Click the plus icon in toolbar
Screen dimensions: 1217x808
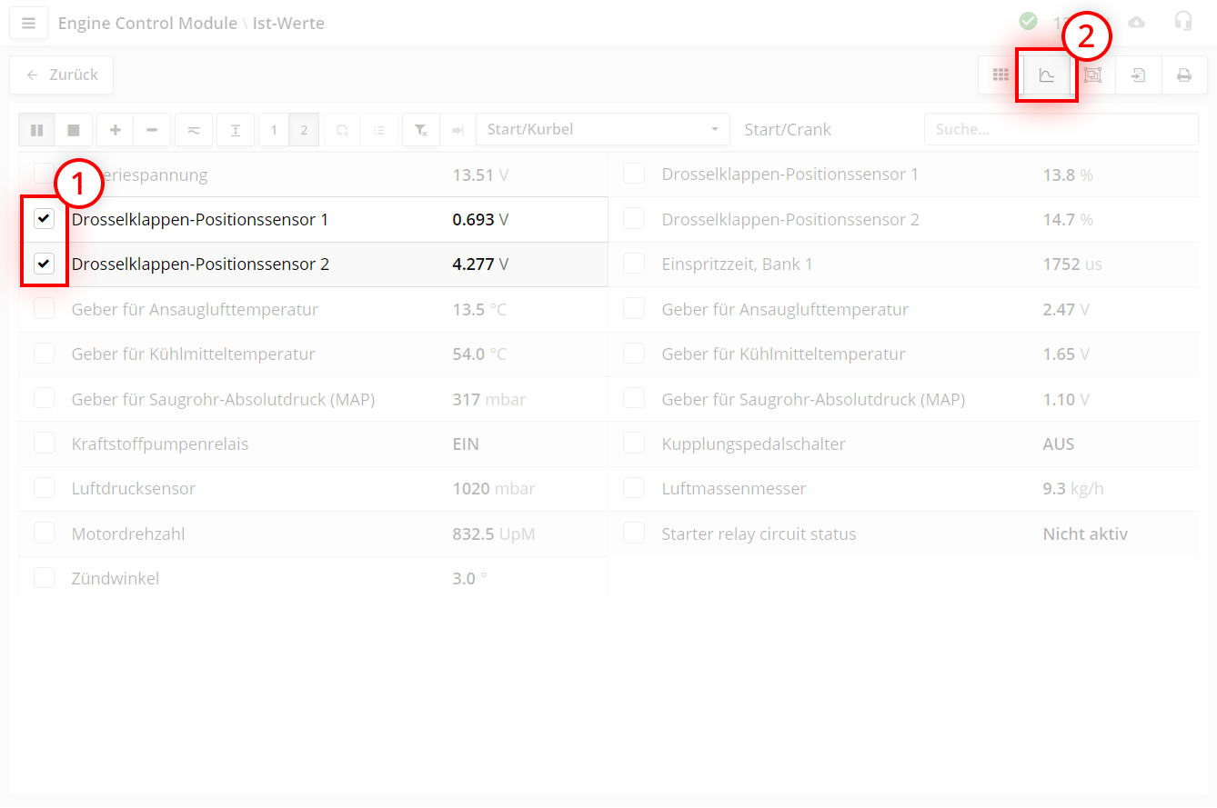pos(116,130)
